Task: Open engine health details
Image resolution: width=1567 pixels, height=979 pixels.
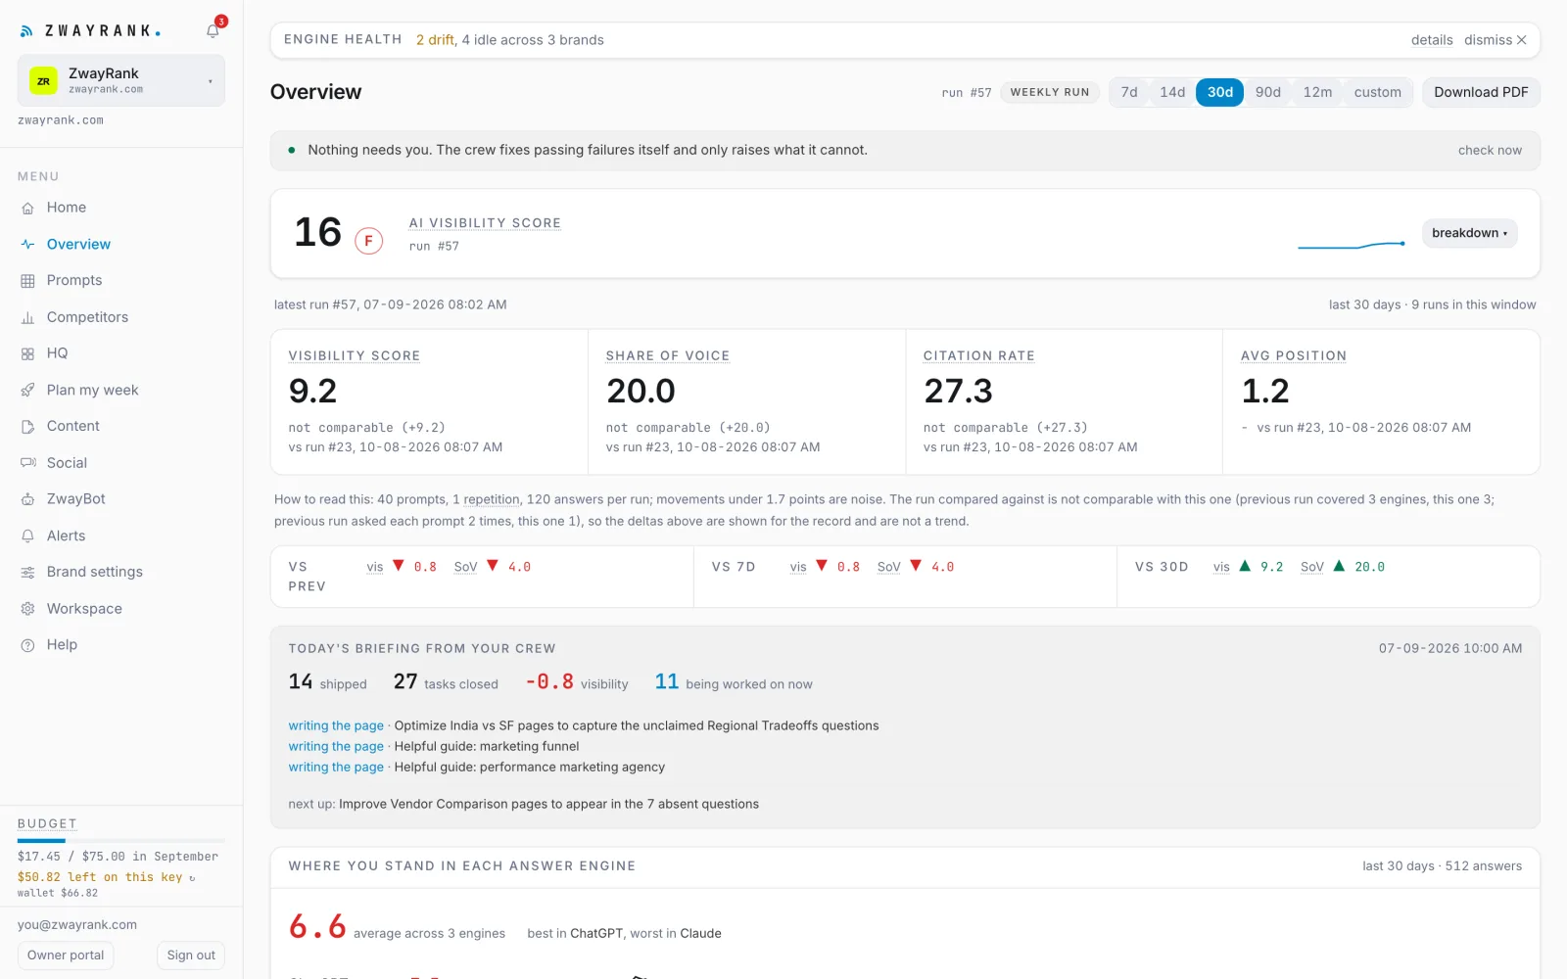Action: pos(1432,40)
